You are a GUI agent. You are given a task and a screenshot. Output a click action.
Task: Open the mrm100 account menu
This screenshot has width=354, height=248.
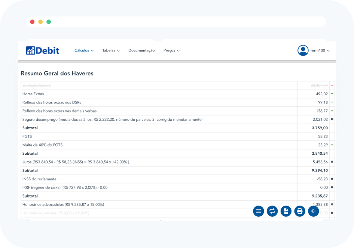coord(320,50)
